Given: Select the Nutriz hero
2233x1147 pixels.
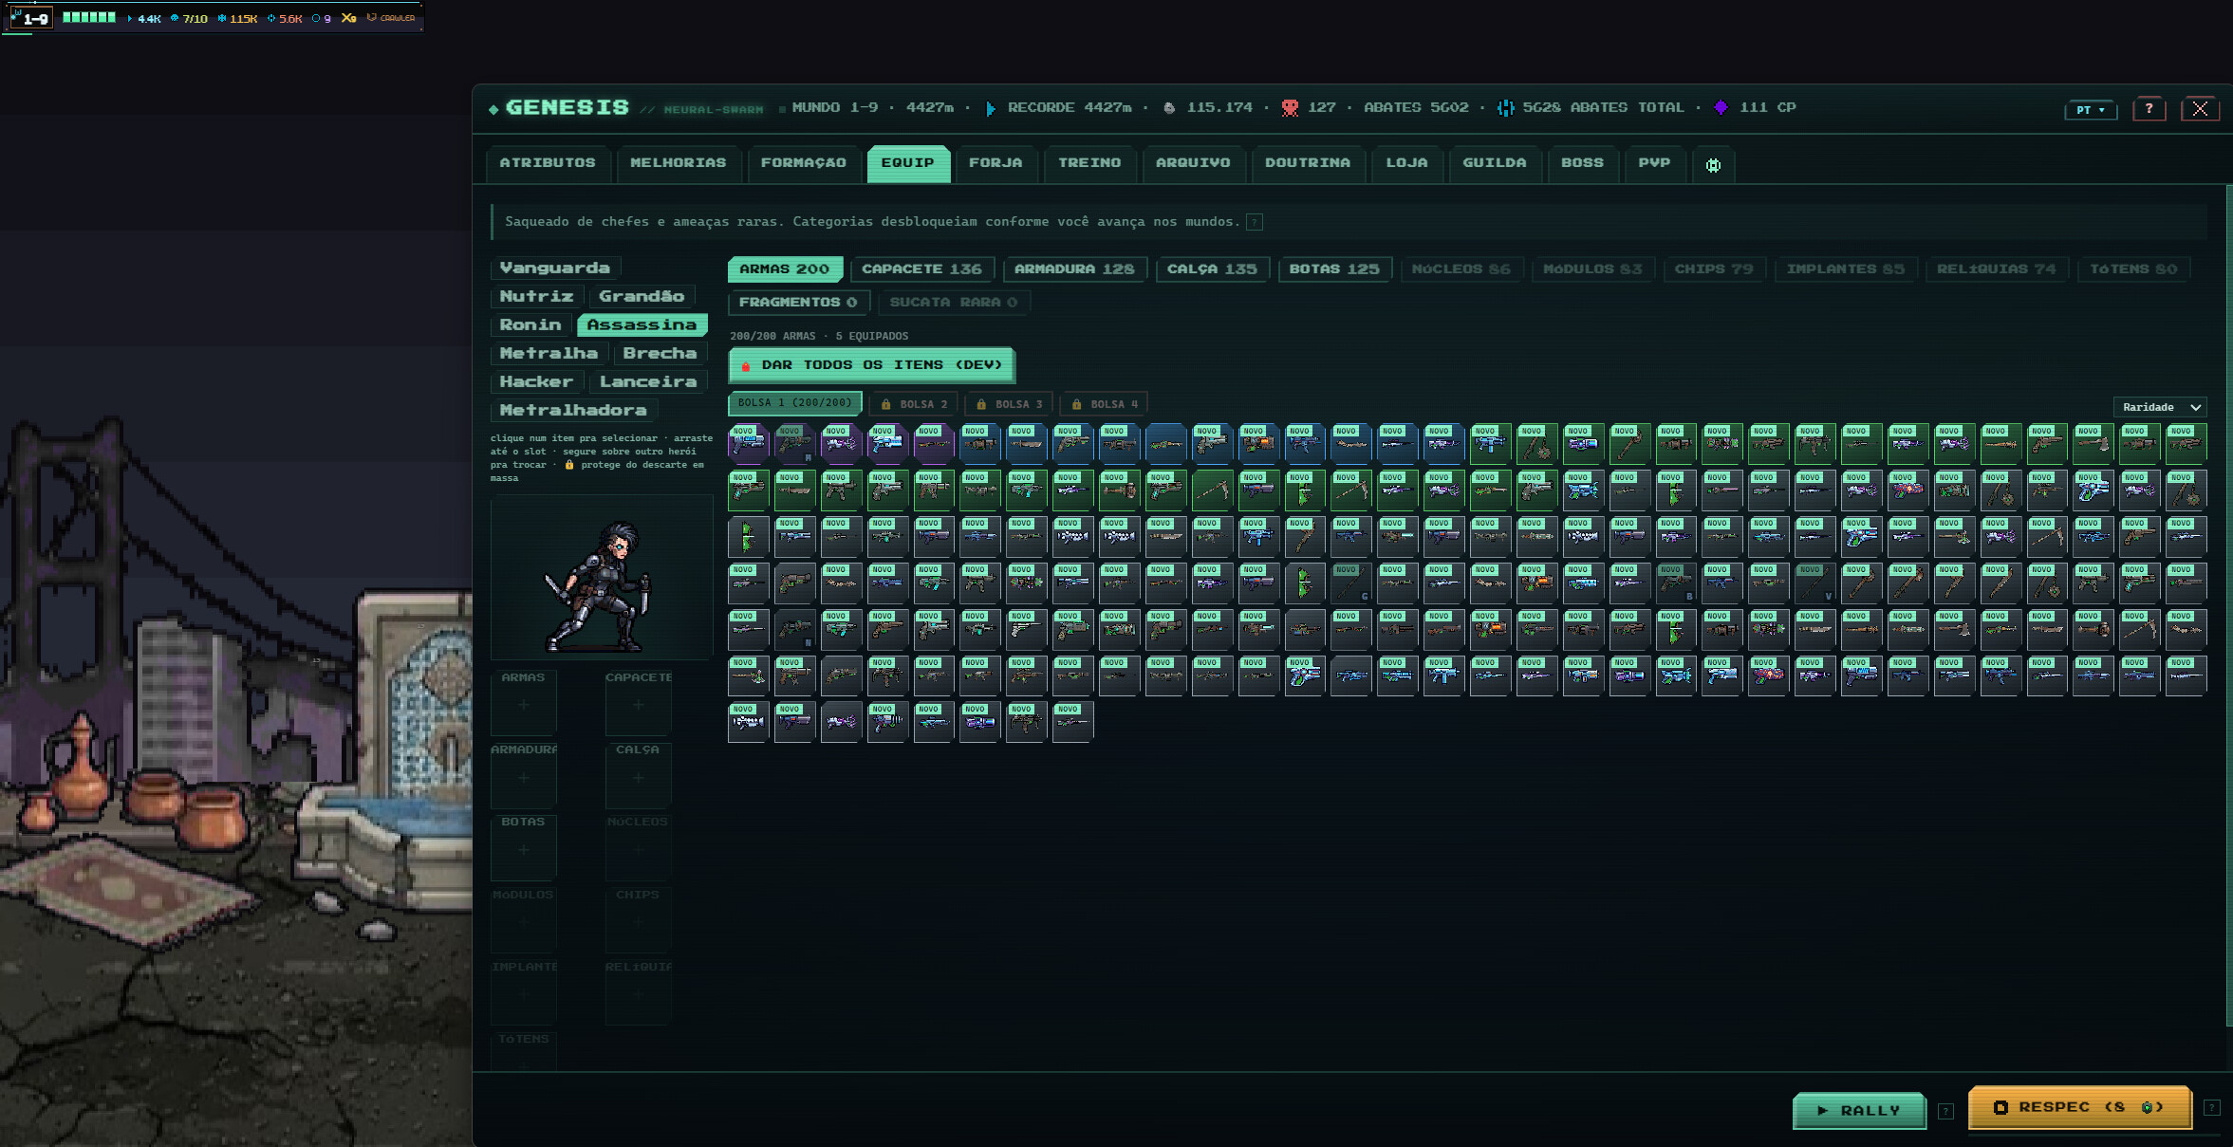Looking at the screenshot, I should pos(536,297).
